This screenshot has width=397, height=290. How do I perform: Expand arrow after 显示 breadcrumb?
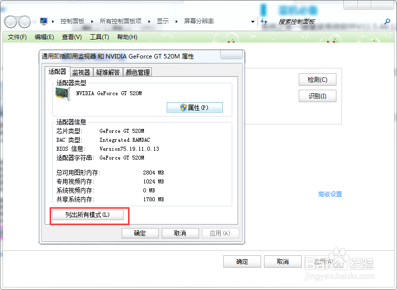177,21
